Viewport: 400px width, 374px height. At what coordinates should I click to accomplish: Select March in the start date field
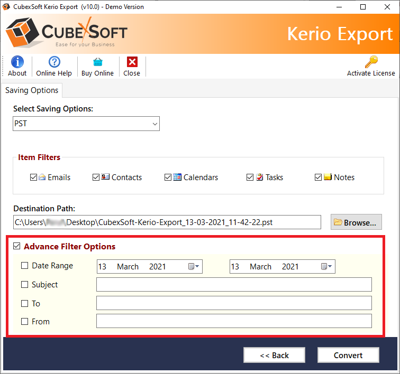(128, 267)
